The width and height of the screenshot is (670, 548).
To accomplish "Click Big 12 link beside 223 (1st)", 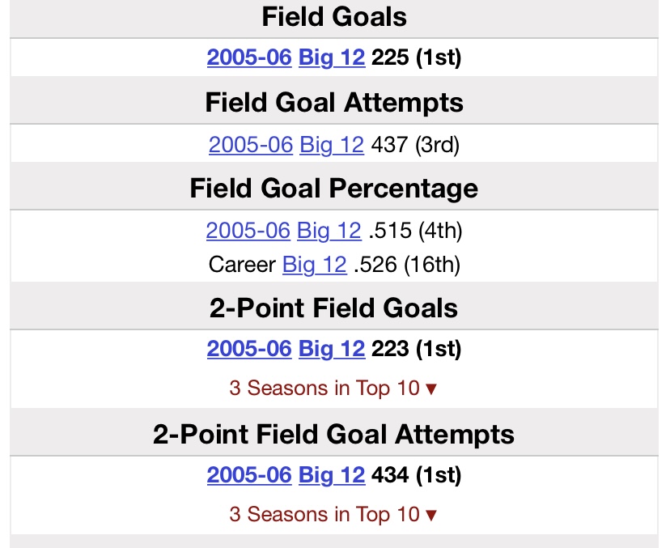I will [x=332, y=349].
